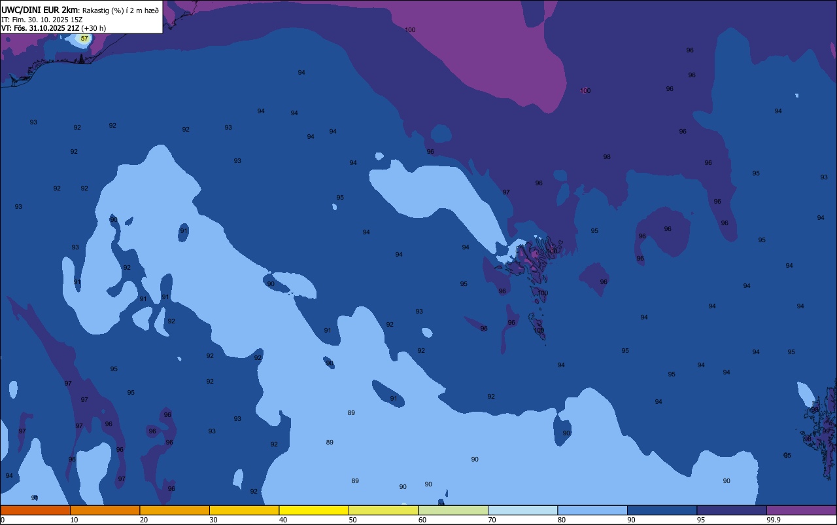Click the legend scale label "40"
The height and width of the screenshot is (525, 837).
[x=283, y=520]
